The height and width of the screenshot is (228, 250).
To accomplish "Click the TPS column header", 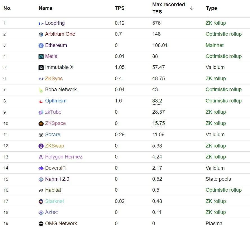I will click(x=120, y=8).
